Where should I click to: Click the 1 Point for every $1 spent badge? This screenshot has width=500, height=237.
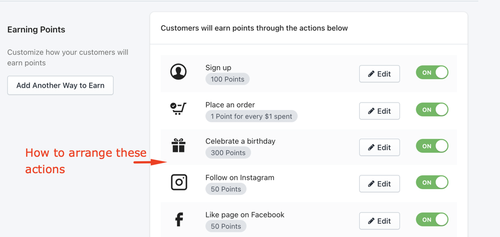pos(251,116)
